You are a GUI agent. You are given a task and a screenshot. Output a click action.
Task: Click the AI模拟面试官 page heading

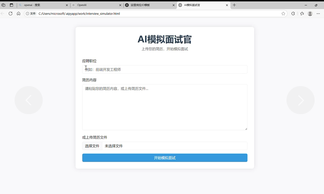click(x=165, y=39)
